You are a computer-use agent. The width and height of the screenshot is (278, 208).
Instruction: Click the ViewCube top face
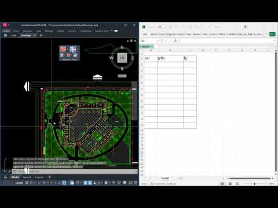[122, 58]
